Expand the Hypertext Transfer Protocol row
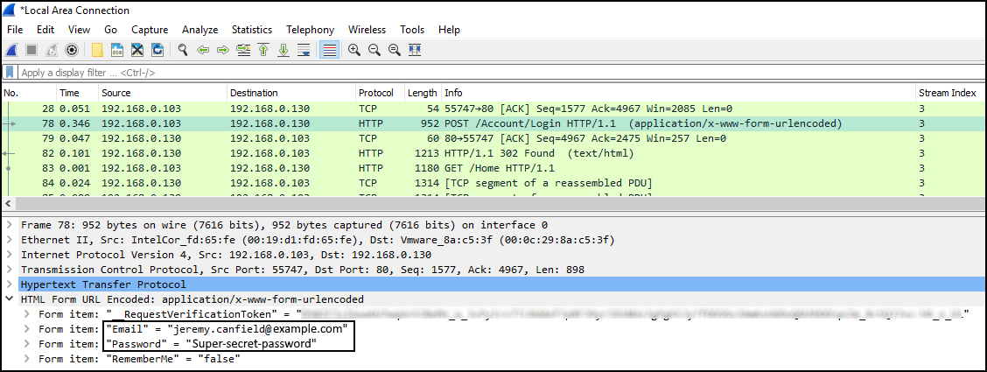The height and width of the screenshot is (372, 987). pyautogui.click(x=8, y=284)
